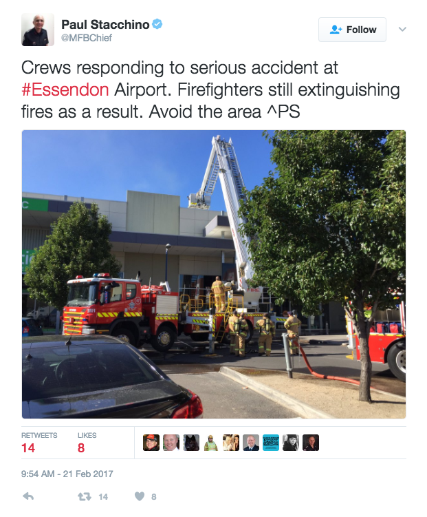Like the tweet with the heart icon
Viewport: 427px width, 517px height.
140,496
